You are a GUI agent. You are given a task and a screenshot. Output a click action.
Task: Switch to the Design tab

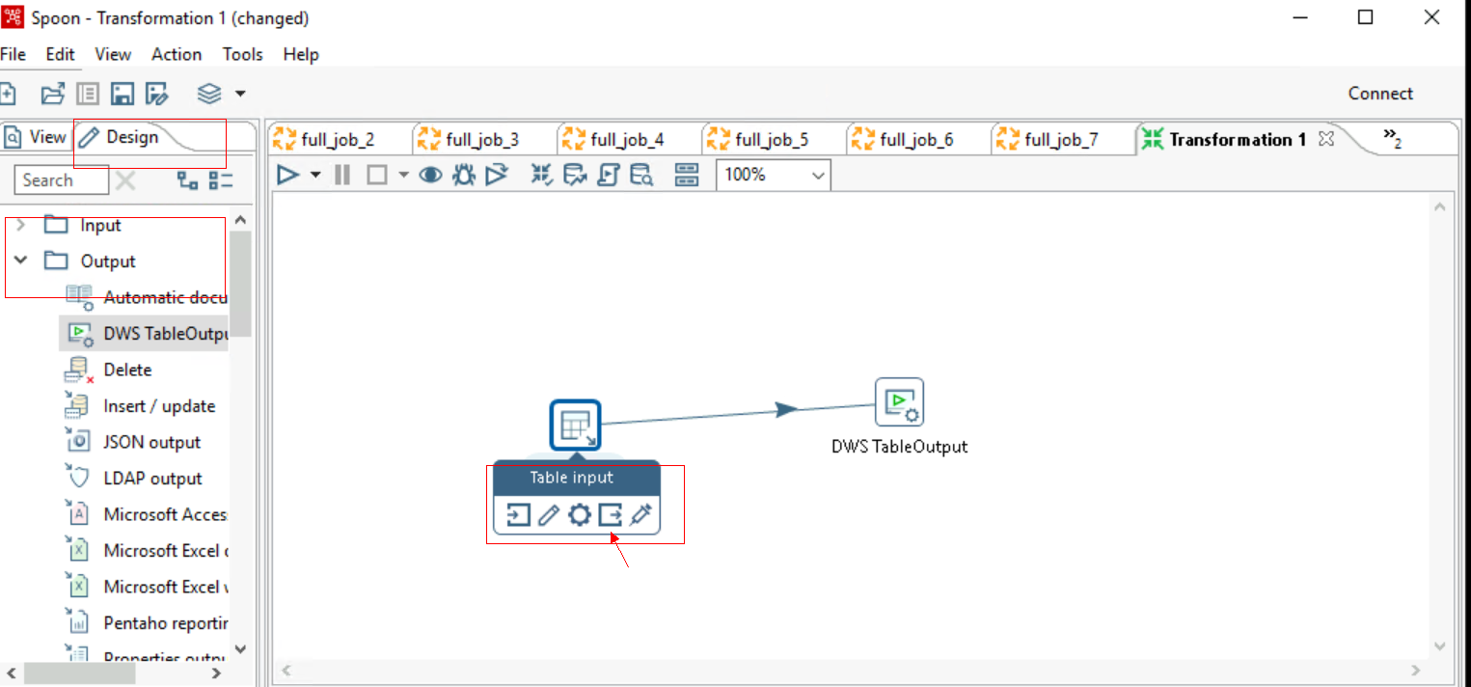(121, 137)
